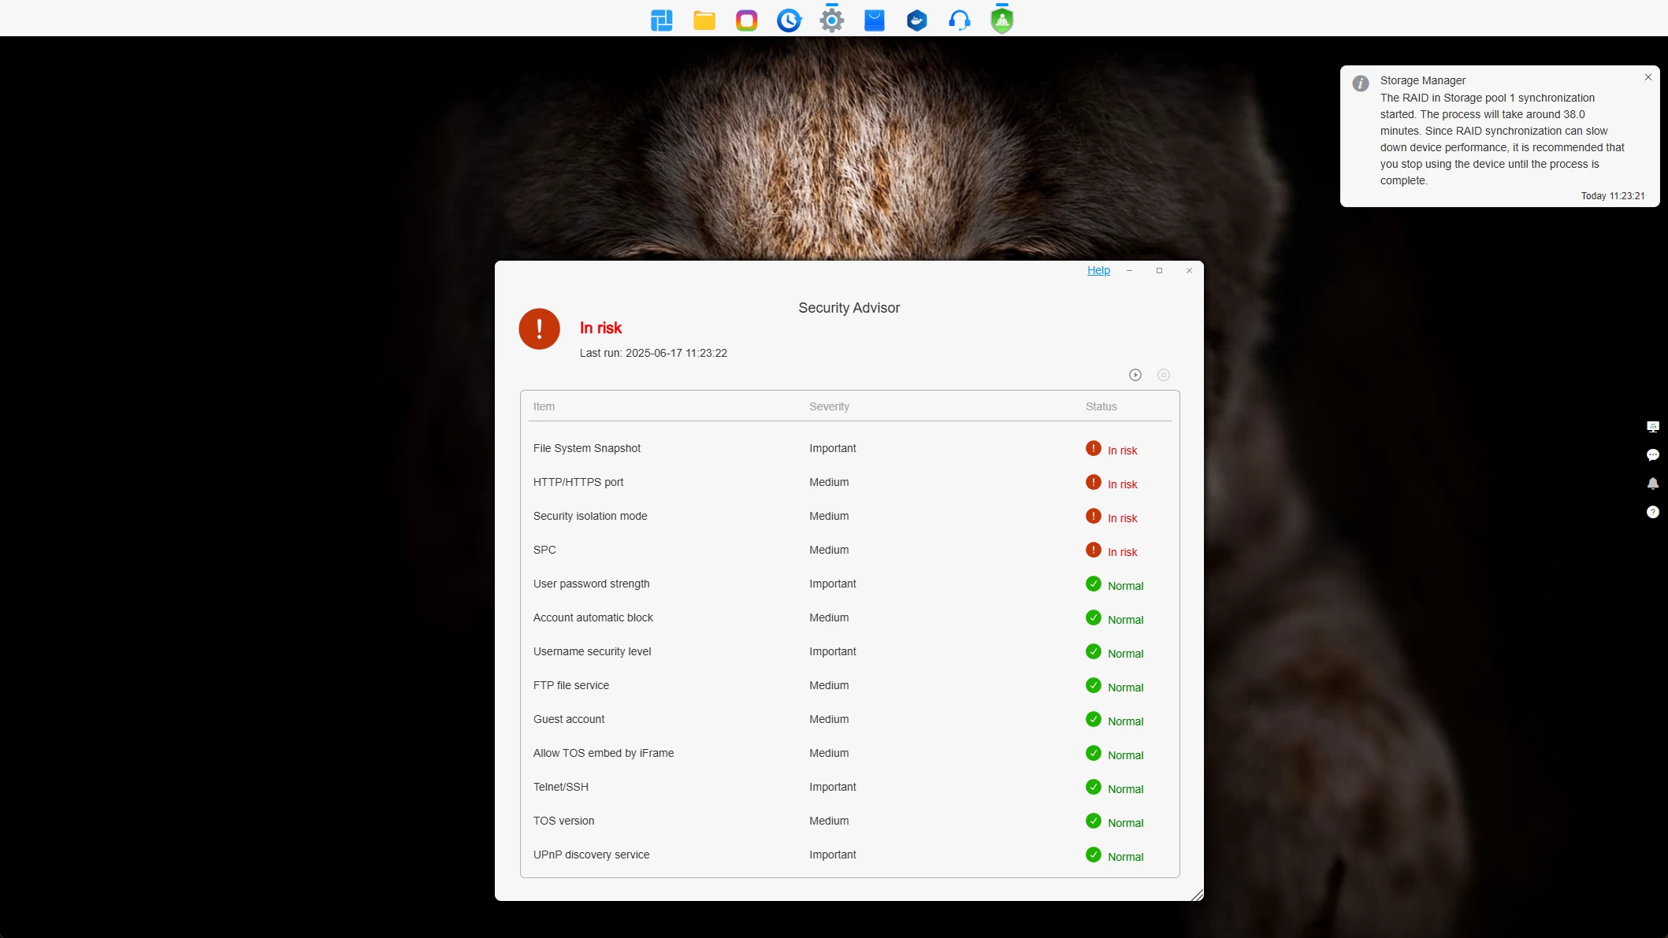
Task: Open the chat bubble messages icon
Action: click(1653, 455)
